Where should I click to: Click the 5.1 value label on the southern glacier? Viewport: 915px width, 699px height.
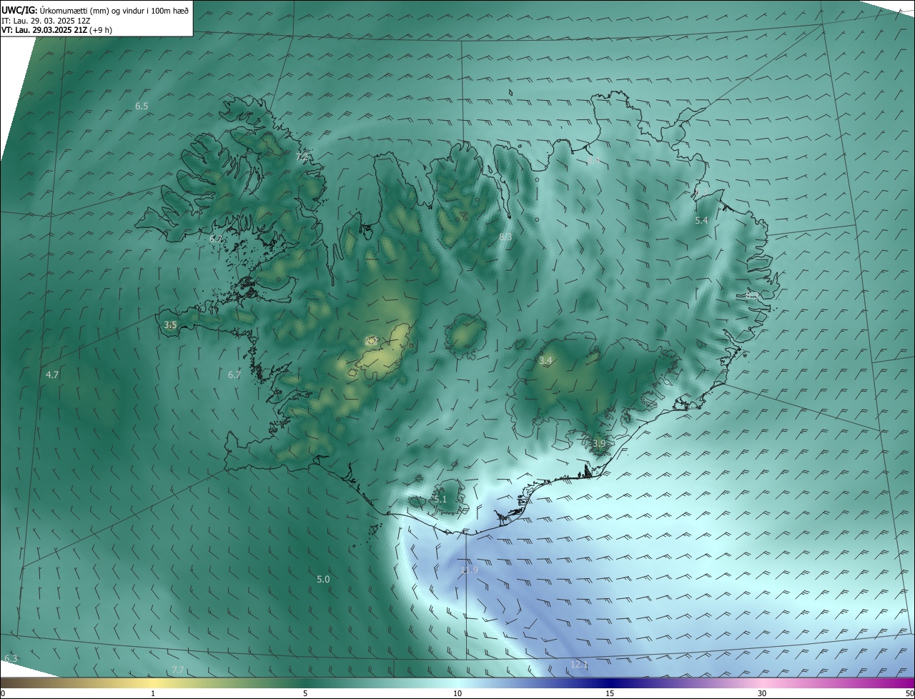click(440, 500)
